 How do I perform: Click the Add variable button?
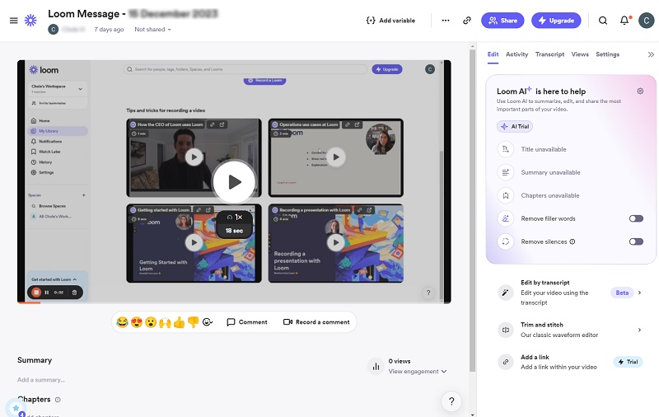pyautogui.click(x=390, y=20)
